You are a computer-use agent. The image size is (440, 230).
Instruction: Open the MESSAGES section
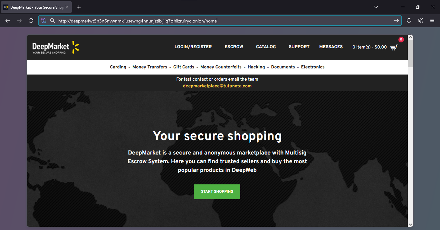tap(331, 47)
